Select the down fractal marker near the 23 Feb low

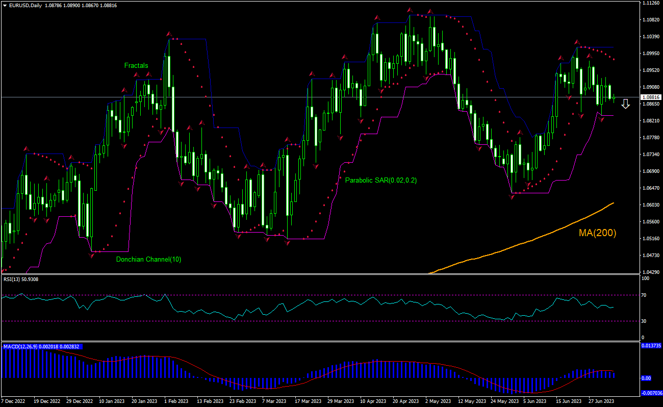click(x=237, y=236)
